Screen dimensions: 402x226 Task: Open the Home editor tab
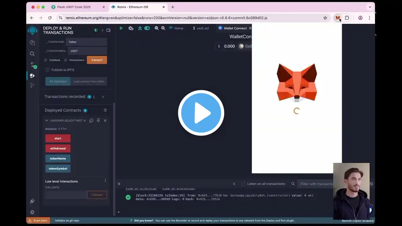[x=176, y=28]
